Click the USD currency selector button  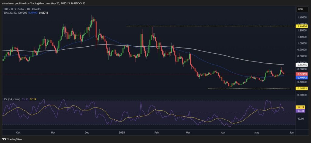tap(301, 9)
